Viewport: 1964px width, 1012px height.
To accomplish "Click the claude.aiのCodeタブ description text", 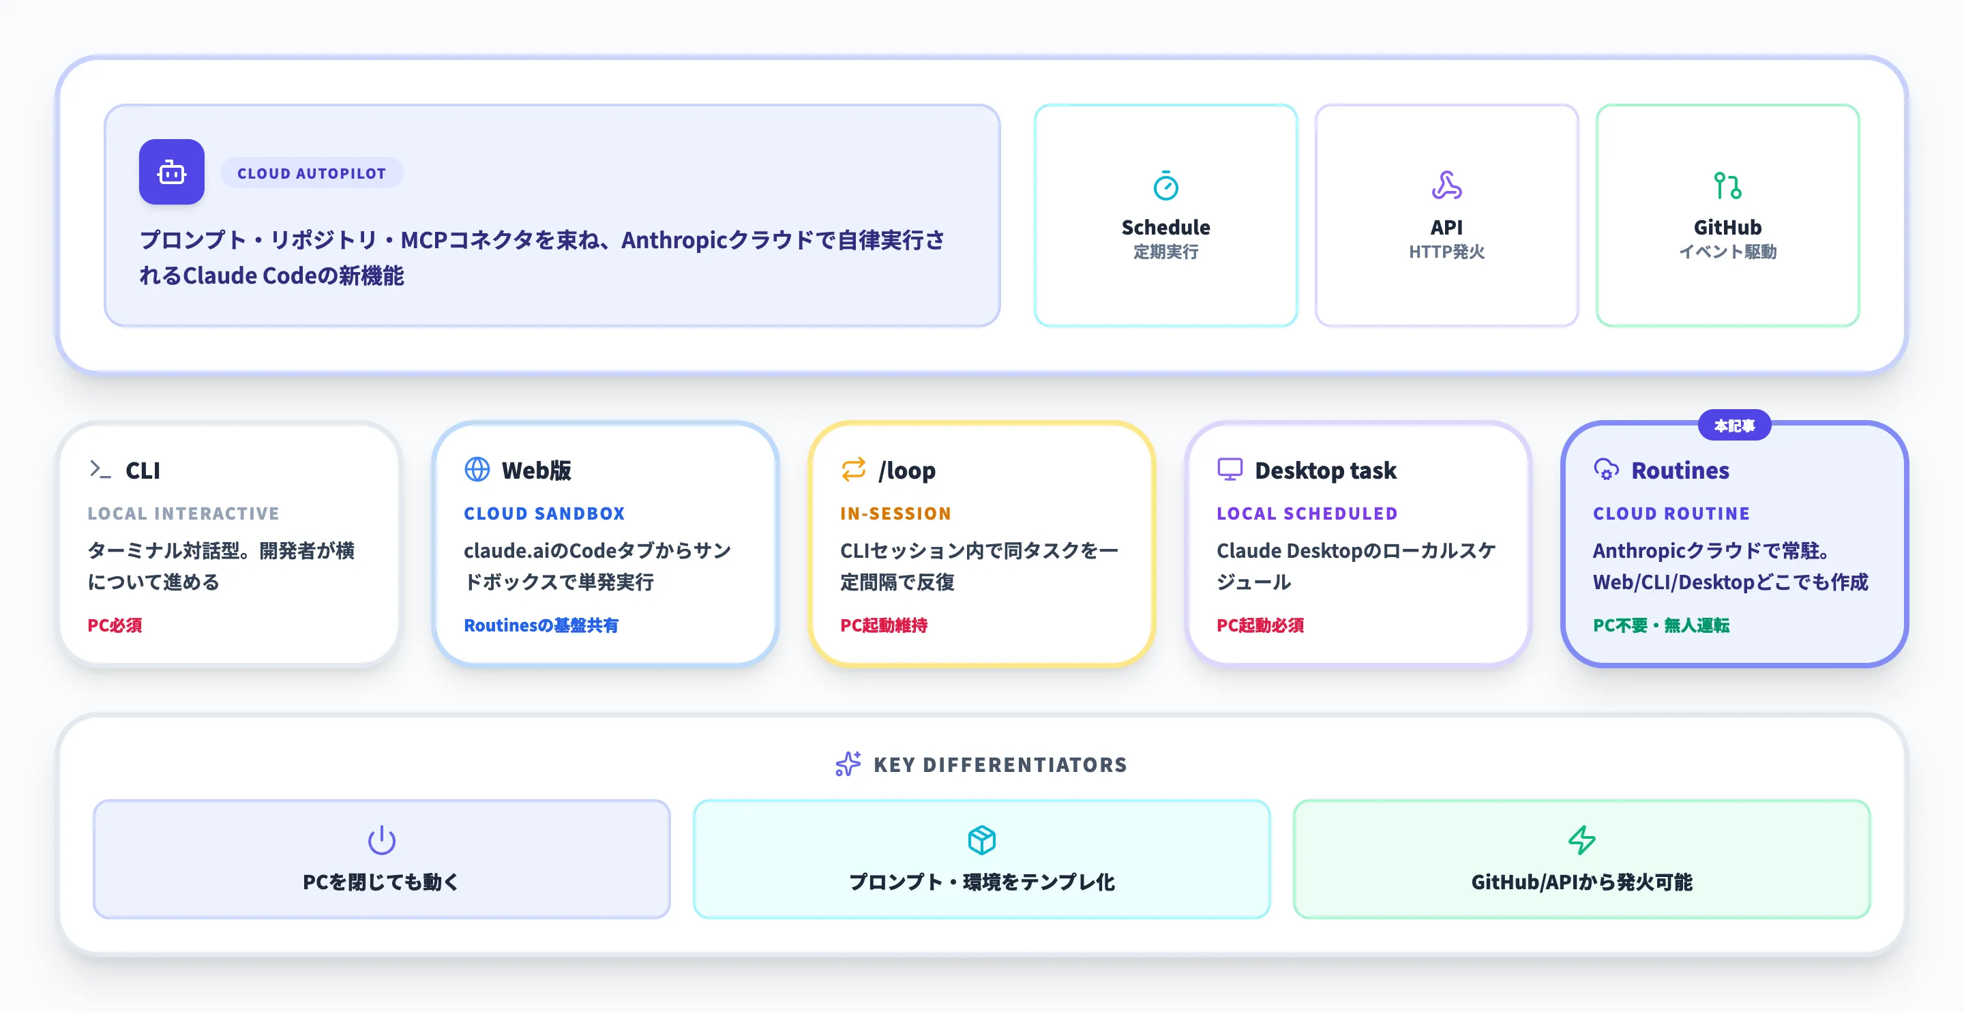I will [x=598, y=566].
